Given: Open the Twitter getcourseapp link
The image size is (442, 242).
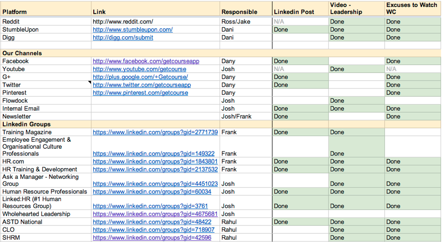Looking at the screenshot, I should (x=142, y=85).
